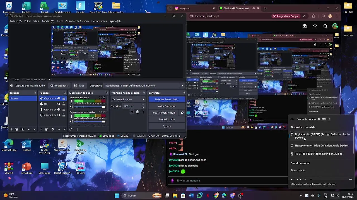Open transition properties three-dot menu
The height and width of the screenshot is (200, 357).
click(x=143, y=112)
